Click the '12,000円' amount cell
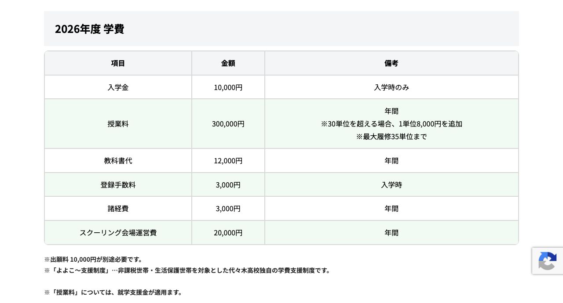The width and height of the screenshot is (563, 303). [228, 161]
